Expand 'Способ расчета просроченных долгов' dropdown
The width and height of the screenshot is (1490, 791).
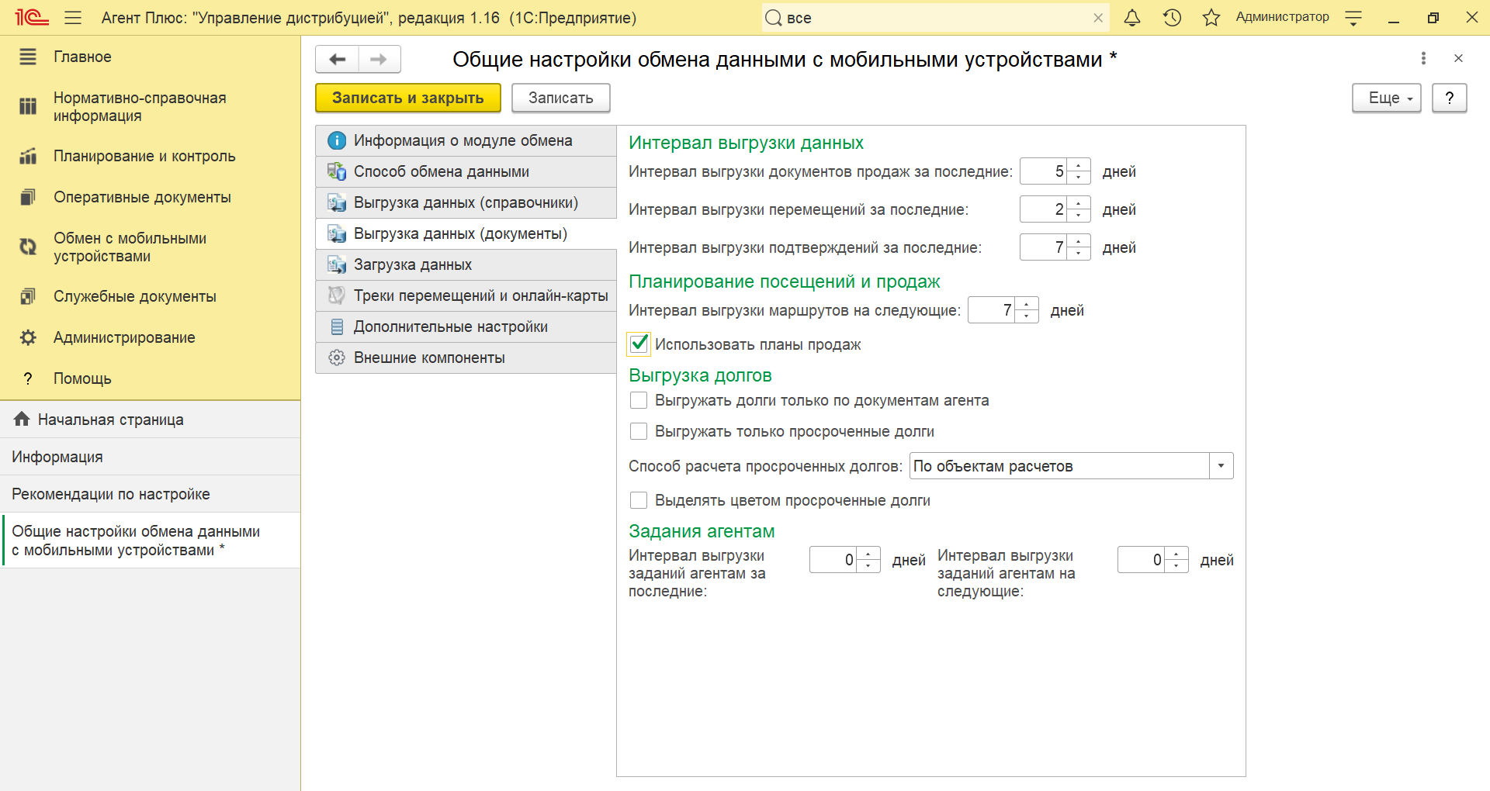1221,466
